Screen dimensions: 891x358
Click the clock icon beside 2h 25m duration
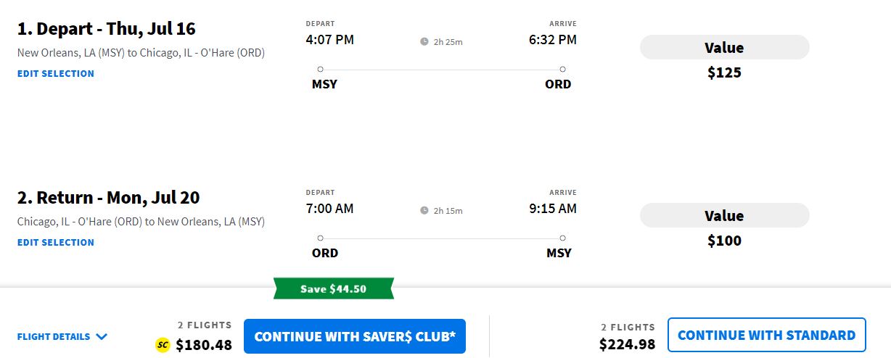coord(424,41)
